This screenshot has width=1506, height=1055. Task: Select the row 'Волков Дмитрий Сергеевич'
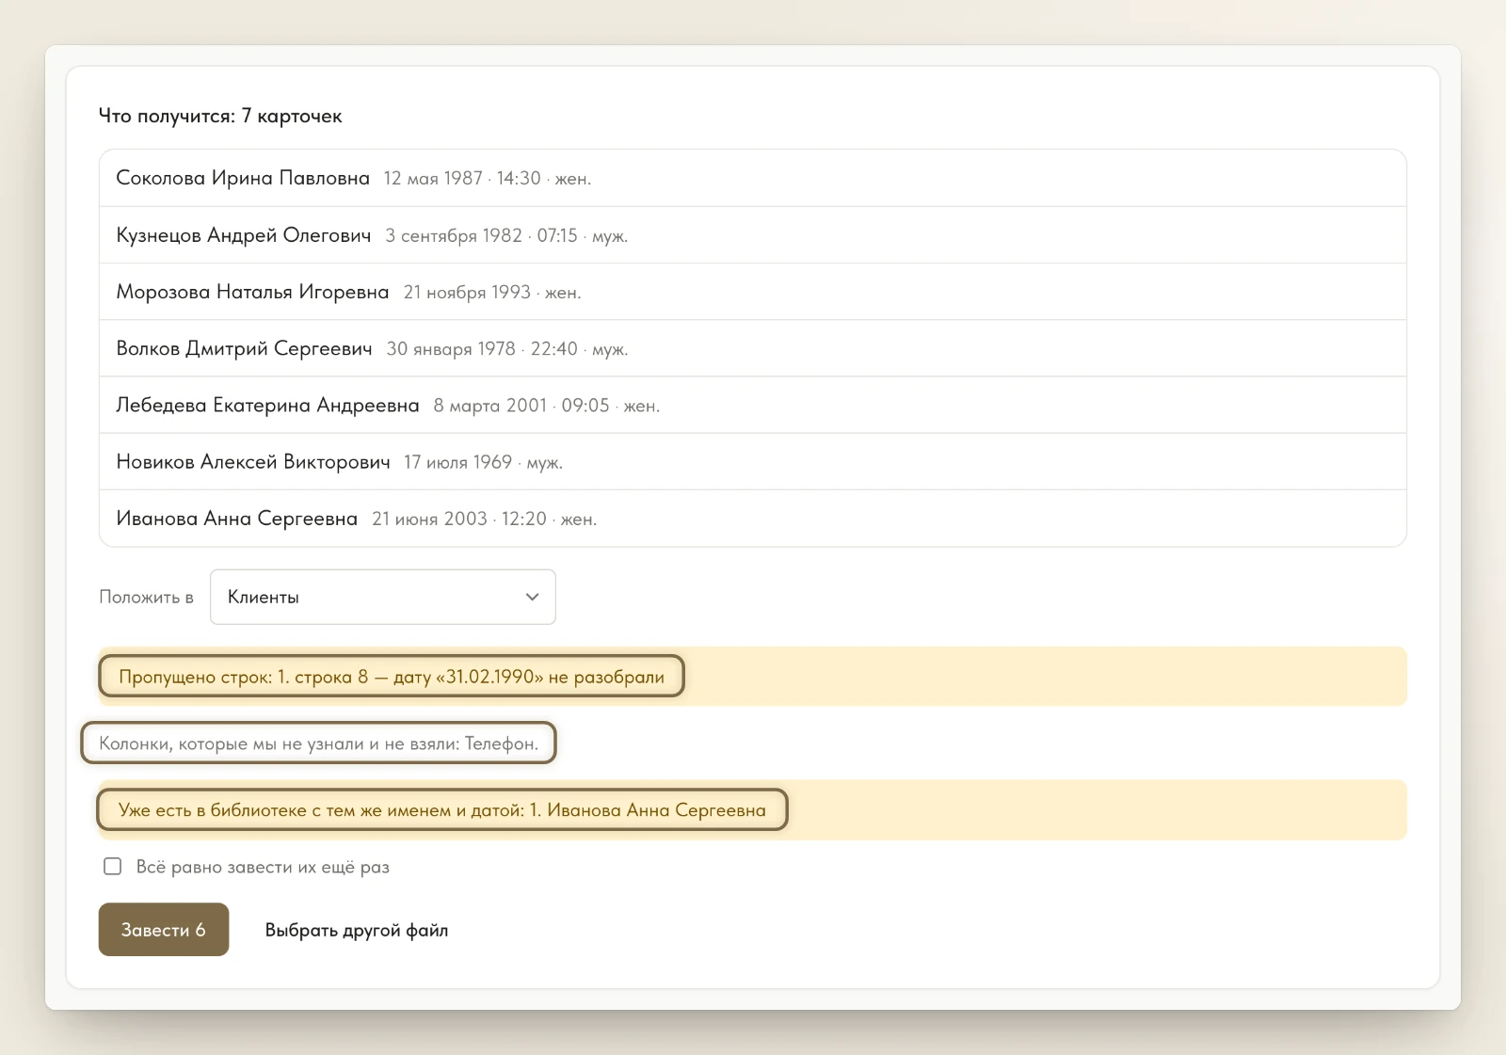tap(753, 348)
